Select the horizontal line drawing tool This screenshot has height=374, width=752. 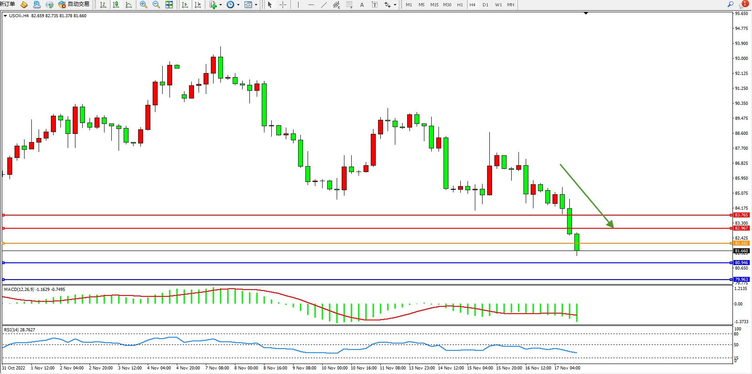pyautogui.click(x=311, y=5)
